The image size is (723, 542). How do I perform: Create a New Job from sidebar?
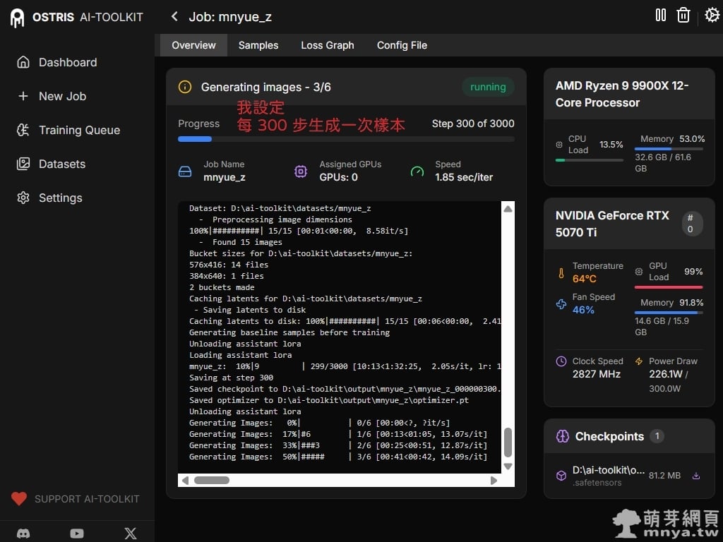tap(62, 96)
